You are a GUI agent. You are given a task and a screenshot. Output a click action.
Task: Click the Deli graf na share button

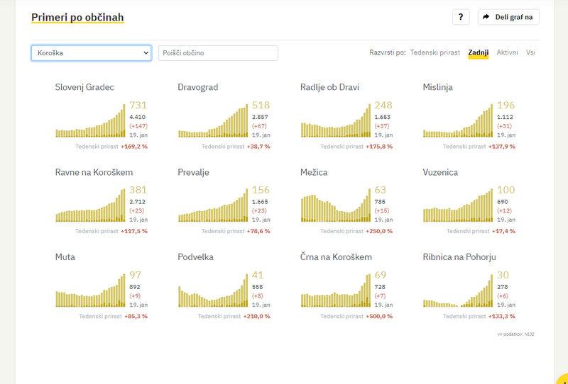click(x=508, y=17)
